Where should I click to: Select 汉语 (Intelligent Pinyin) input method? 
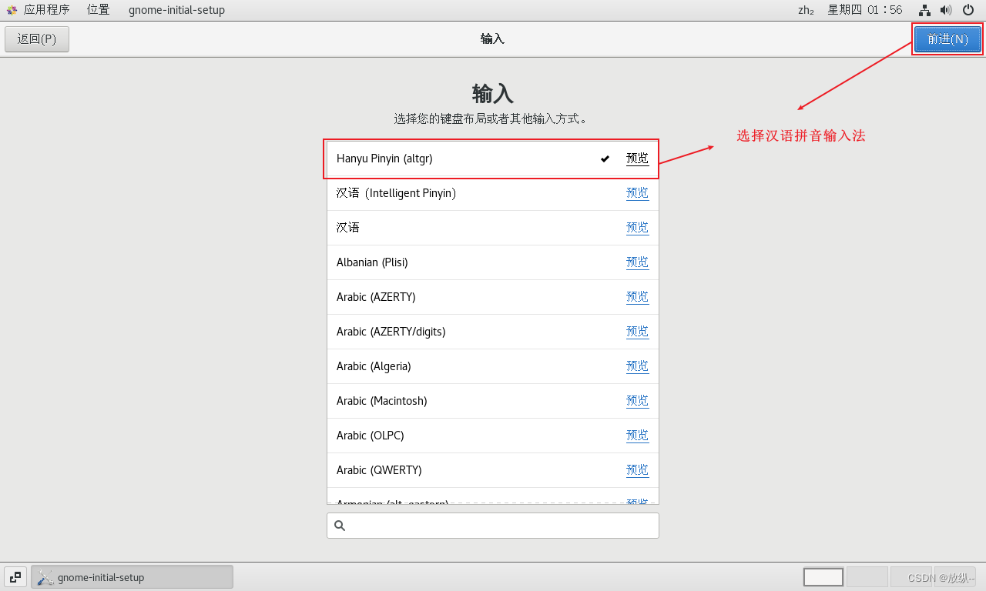tap(493, 193)
